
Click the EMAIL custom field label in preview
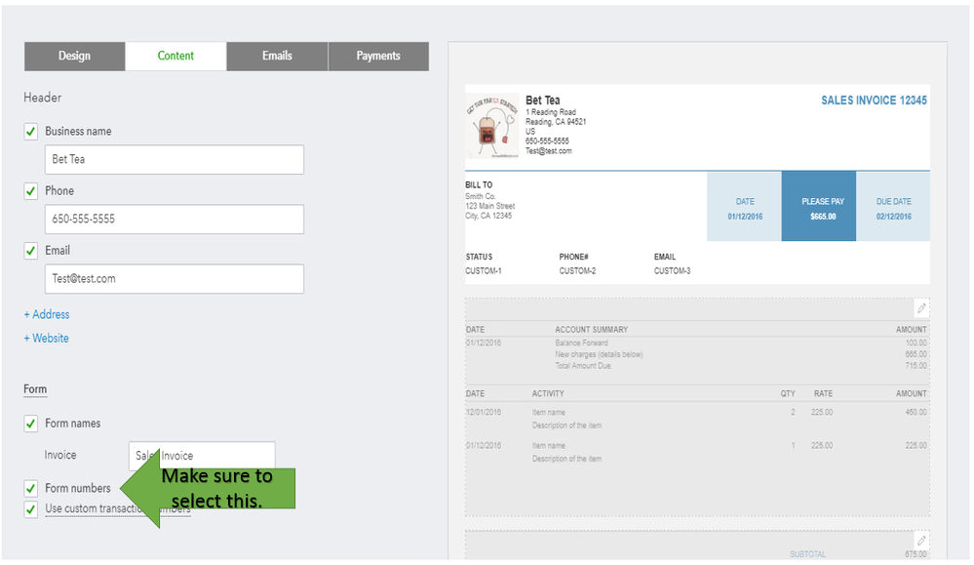[665, 257]
